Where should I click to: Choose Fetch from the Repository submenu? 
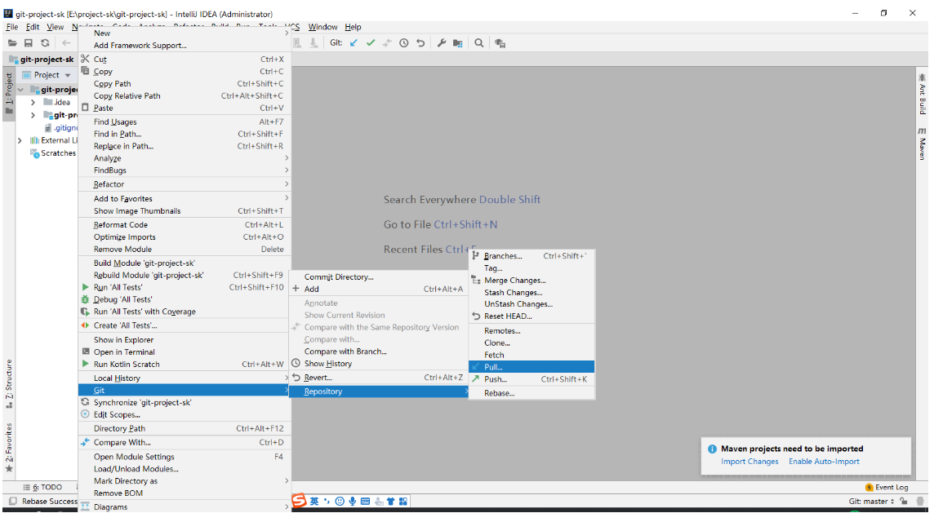pyautogui.click(x=531, y=355)
